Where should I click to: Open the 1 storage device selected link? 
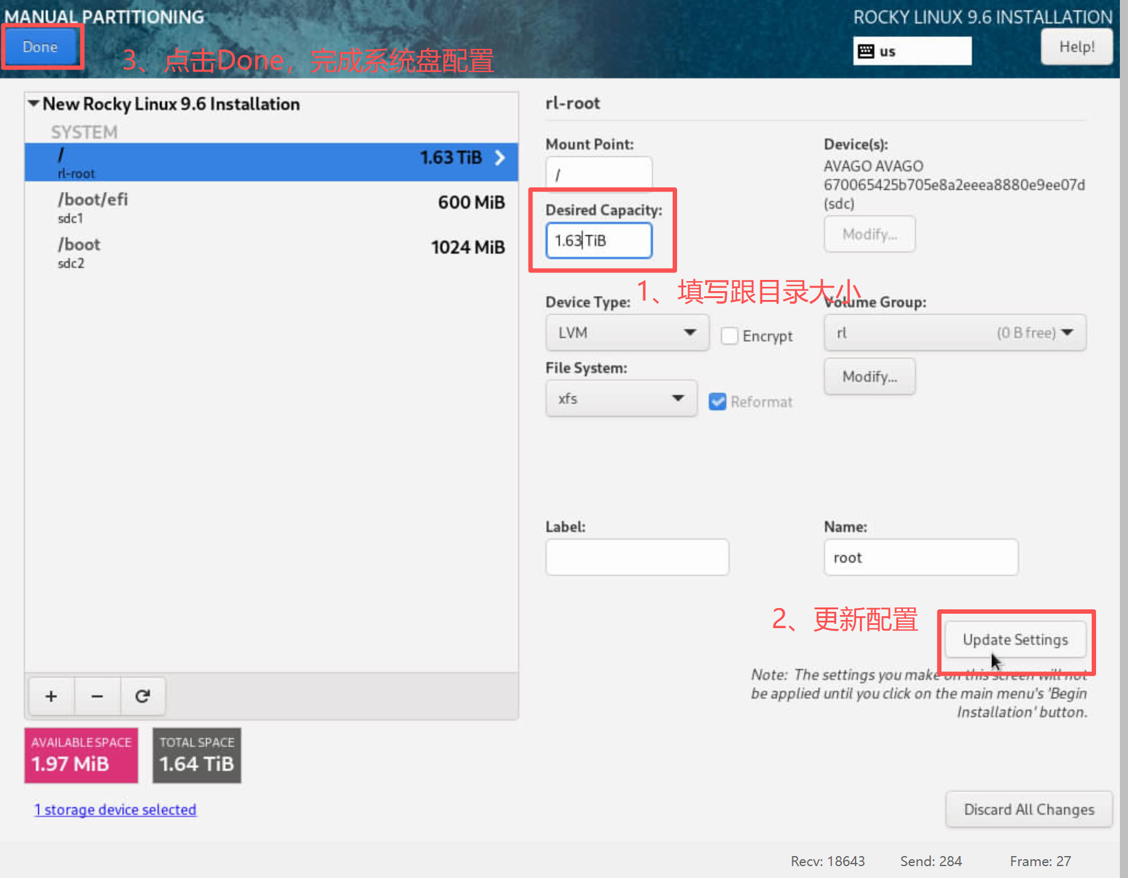[115, 810]
